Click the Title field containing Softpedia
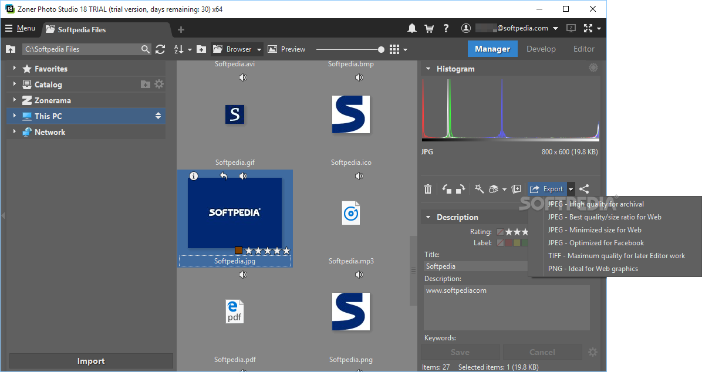 point(476,266)
